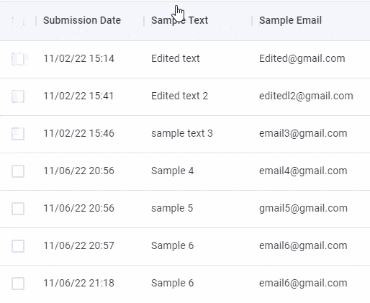Image resolution: width=370 pixels, height=303 pixels.
Task: Click the gmail5@gmail.com cell
Action: pos(303,208)
